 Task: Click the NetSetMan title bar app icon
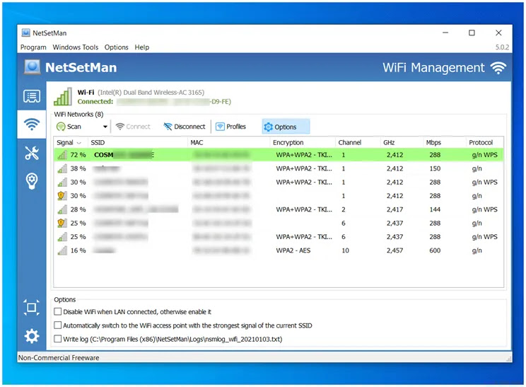(26, 33)
